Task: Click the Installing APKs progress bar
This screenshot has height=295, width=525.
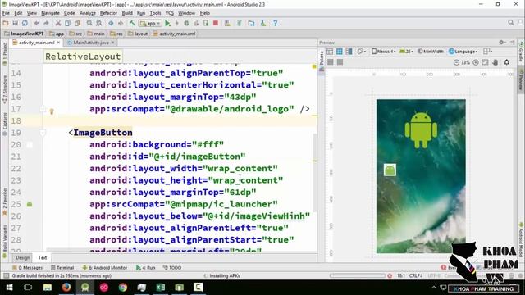Action: pyautogui.click(x=358, y=275)
